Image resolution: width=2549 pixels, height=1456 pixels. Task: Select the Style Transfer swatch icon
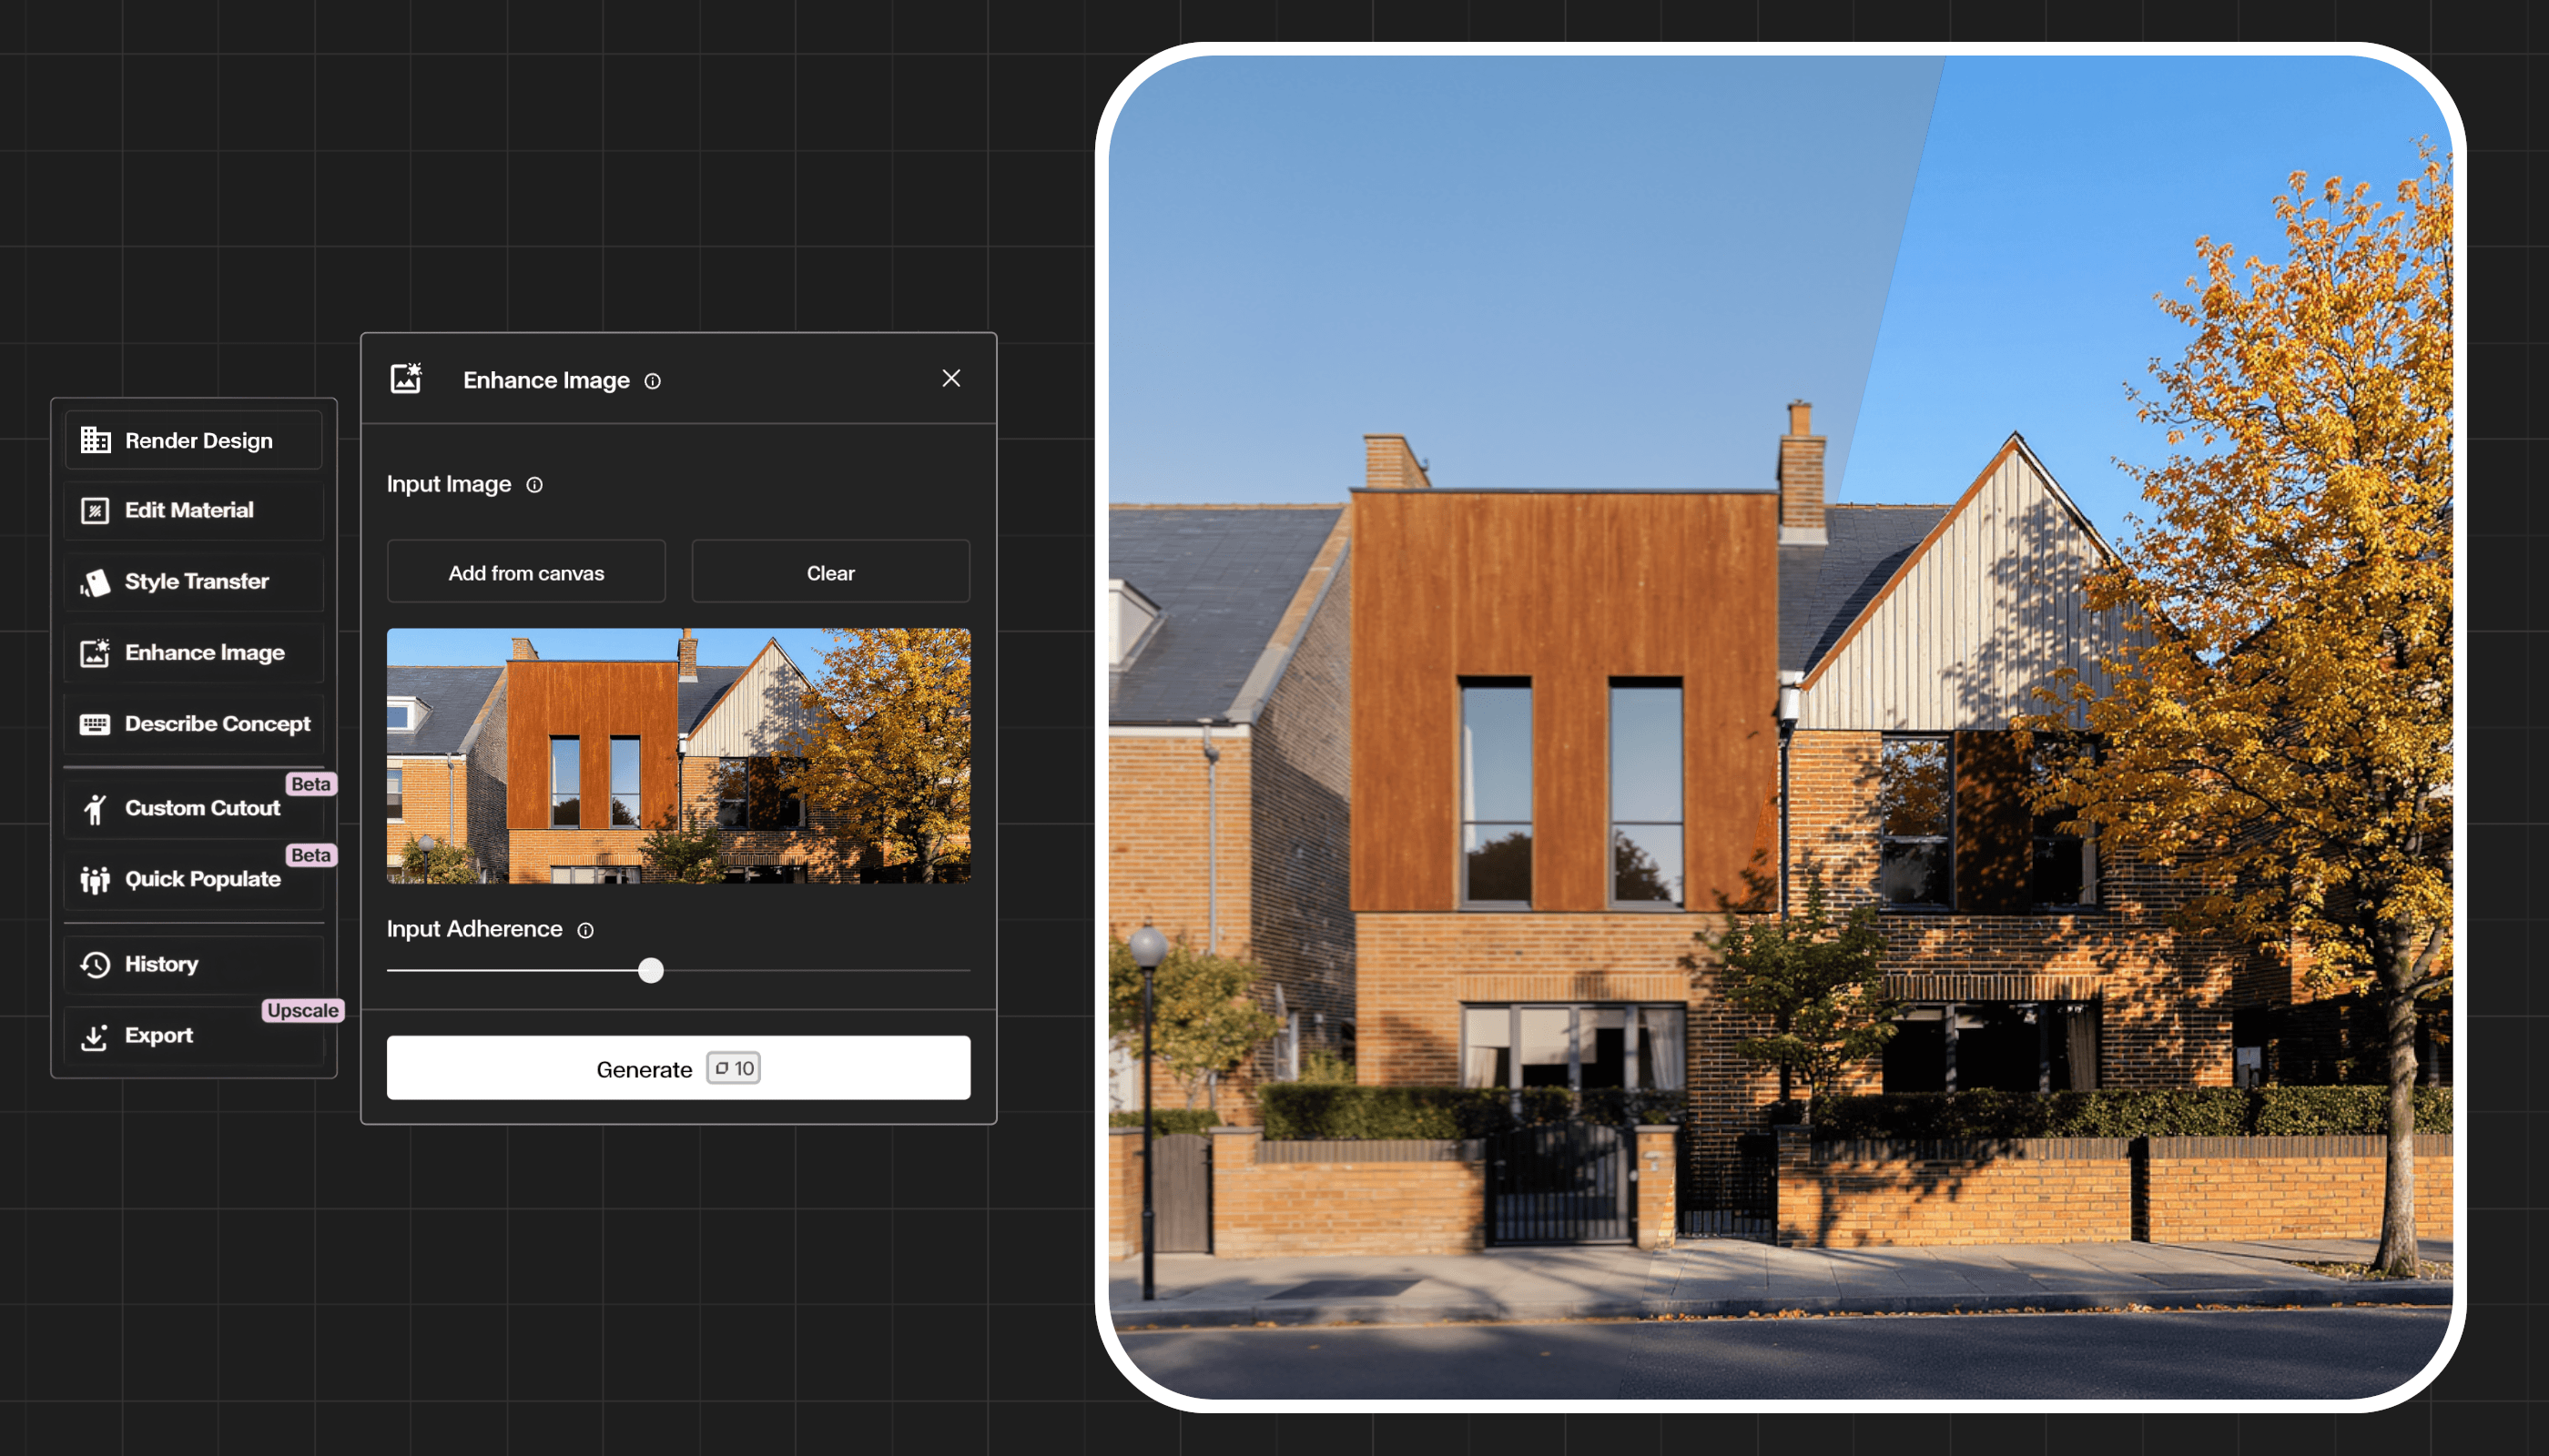pyautogui.click(x=95, y=582)
